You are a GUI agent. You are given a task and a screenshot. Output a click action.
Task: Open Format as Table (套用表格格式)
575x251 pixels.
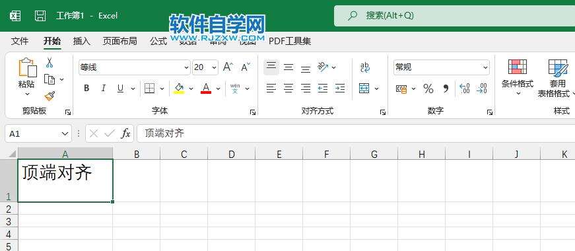557,79
